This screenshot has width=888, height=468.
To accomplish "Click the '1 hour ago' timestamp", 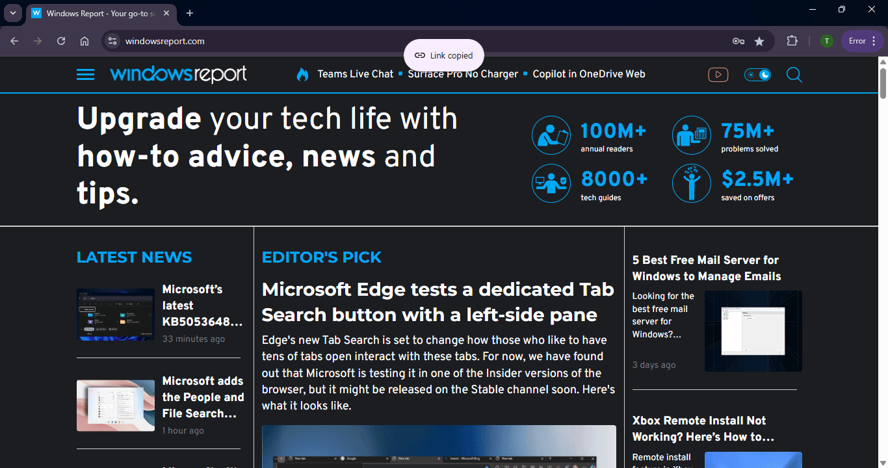I will click(183, 430).
